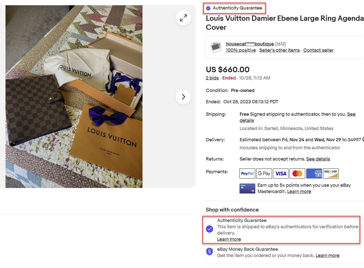Screen dimensions: 364x268
Task: Open See details for returns
Action: [x=318, y=159]
